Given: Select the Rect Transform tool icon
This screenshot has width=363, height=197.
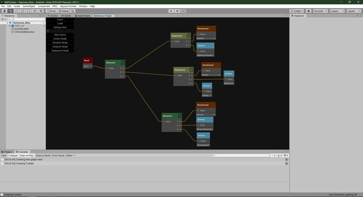Looking at the screenshot, I should click(29, 11).
